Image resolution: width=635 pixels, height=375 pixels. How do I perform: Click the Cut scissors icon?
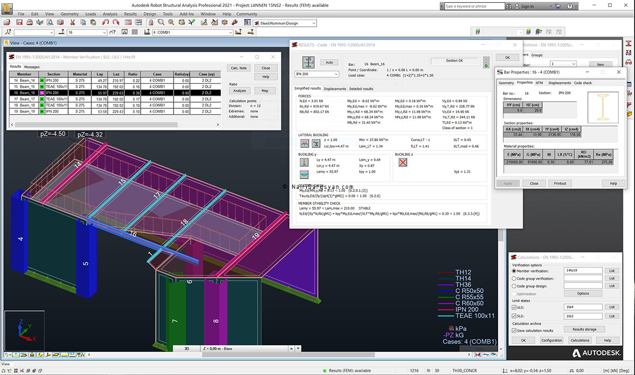click(72, 23)
